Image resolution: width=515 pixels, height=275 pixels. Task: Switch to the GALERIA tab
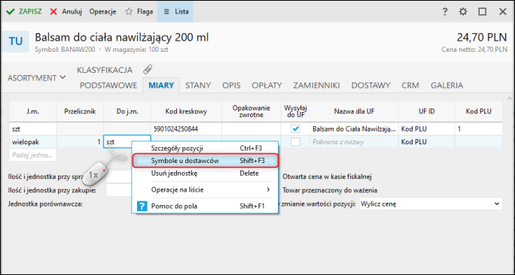[446, 86]
